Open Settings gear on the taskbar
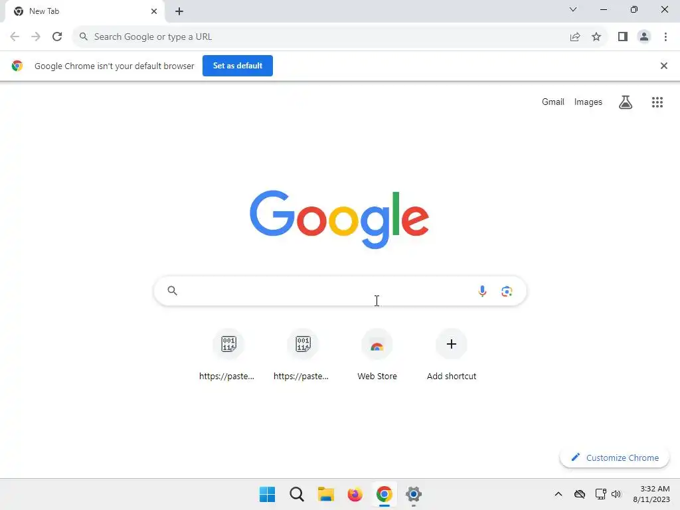This screenshot has height=510, width=680. tap(413, 494)
